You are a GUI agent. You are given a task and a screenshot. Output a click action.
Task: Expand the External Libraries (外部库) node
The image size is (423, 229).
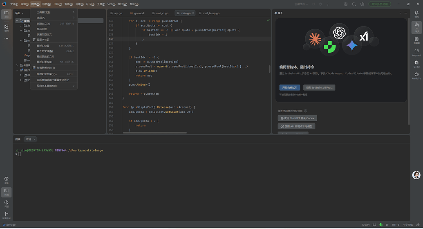tap(17, 65)
